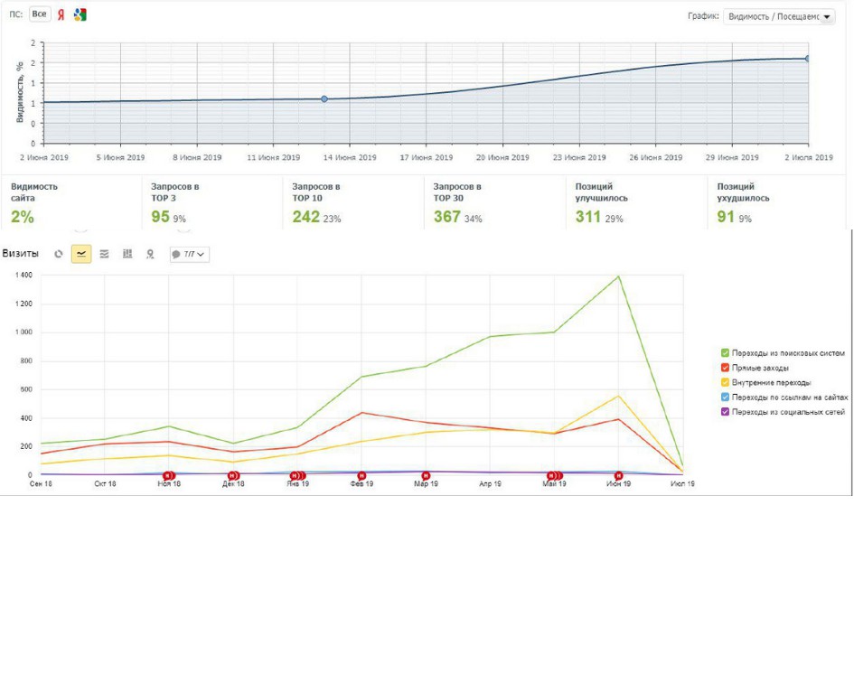Switch visits chart to stacked area view
The image size is (854, 683).
coord(104,255)
